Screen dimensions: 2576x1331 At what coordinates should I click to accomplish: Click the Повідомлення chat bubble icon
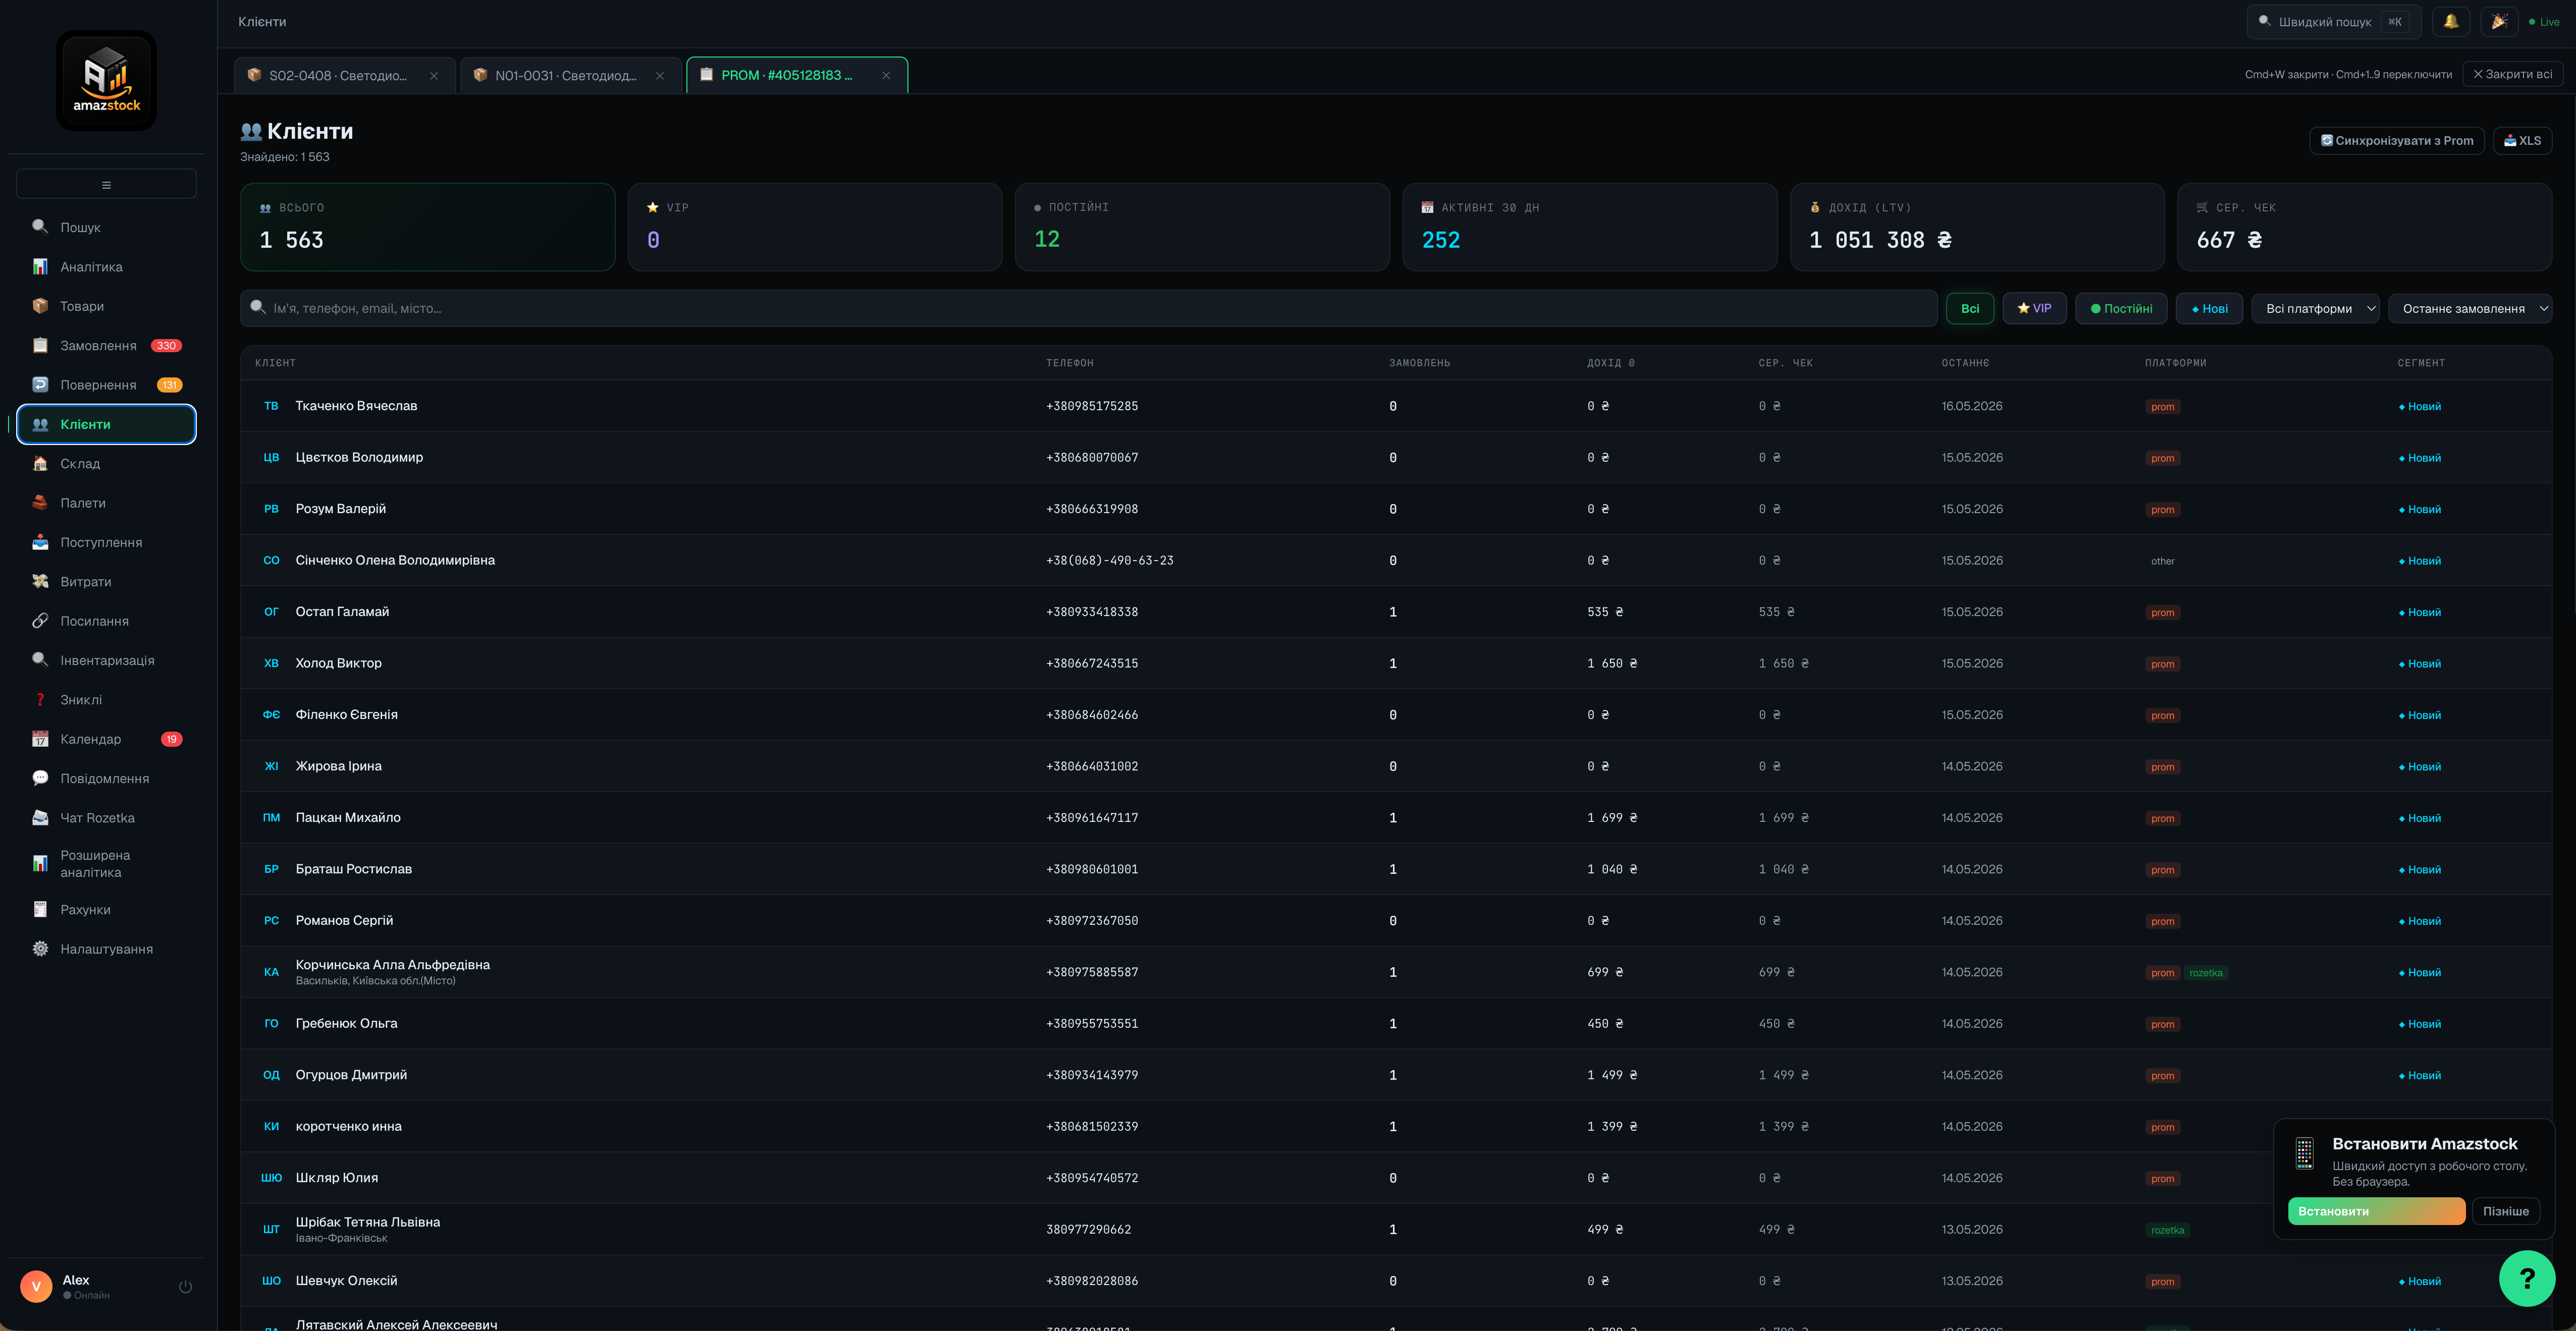[x=40, y=778]
